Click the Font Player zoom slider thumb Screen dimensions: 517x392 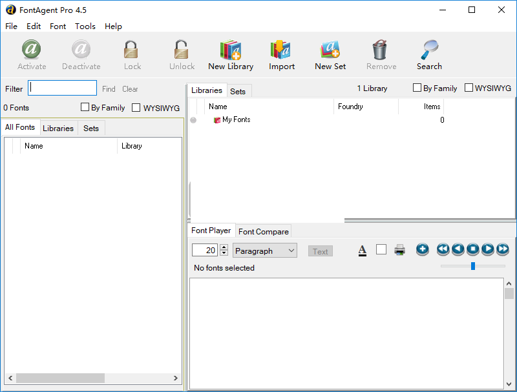[473, 266]
